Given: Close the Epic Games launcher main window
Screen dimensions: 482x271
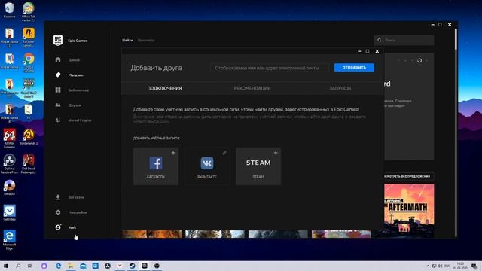Looking at the screenshot, I should click(450, 25).
